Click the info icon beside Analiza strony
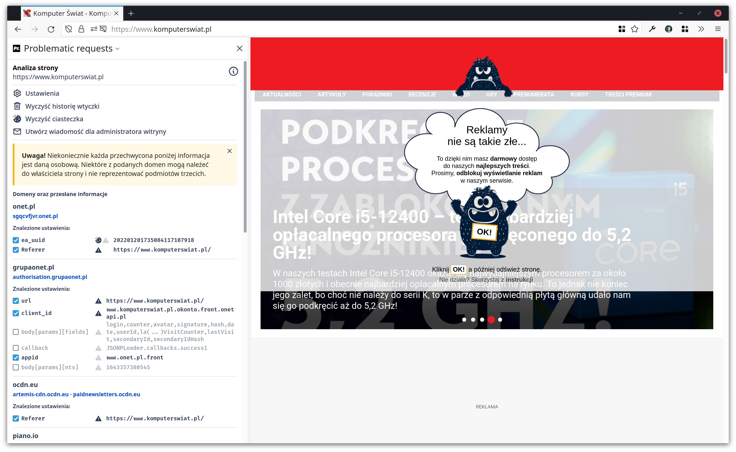 pos(233,71)
